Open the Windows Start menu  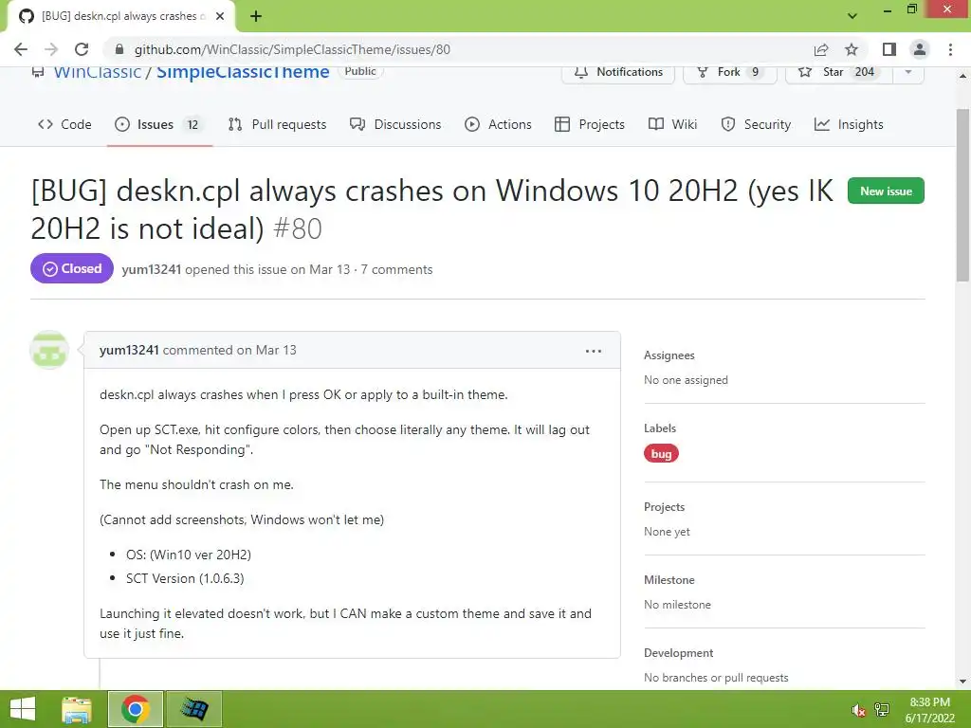[23, 709]
